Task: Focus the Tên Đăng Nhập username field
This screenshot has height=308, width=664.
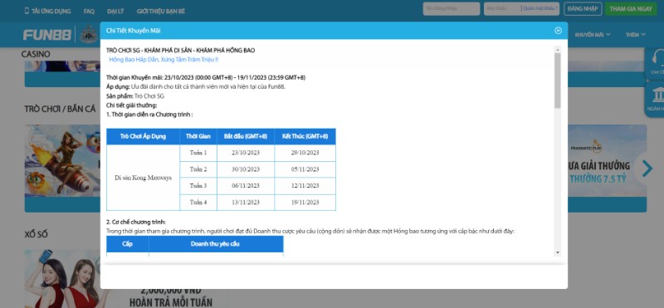Action: pyautogui.click(x=452, y=8)
